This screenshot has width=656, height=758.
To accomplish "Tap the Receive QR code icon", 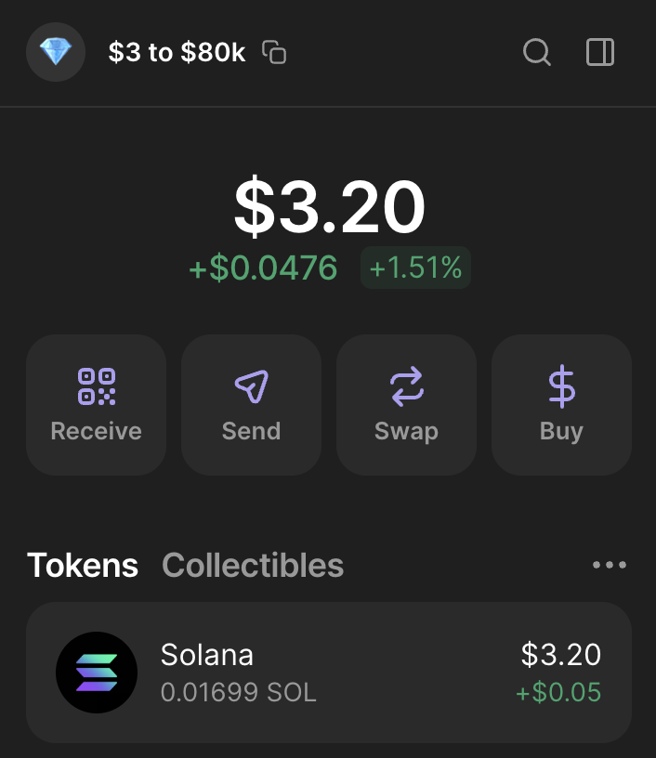I will point(97,386).
